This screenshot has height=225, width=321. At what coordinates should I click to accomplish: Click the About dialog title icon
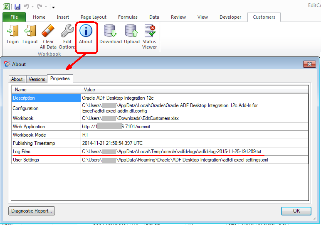click(7, 64)
